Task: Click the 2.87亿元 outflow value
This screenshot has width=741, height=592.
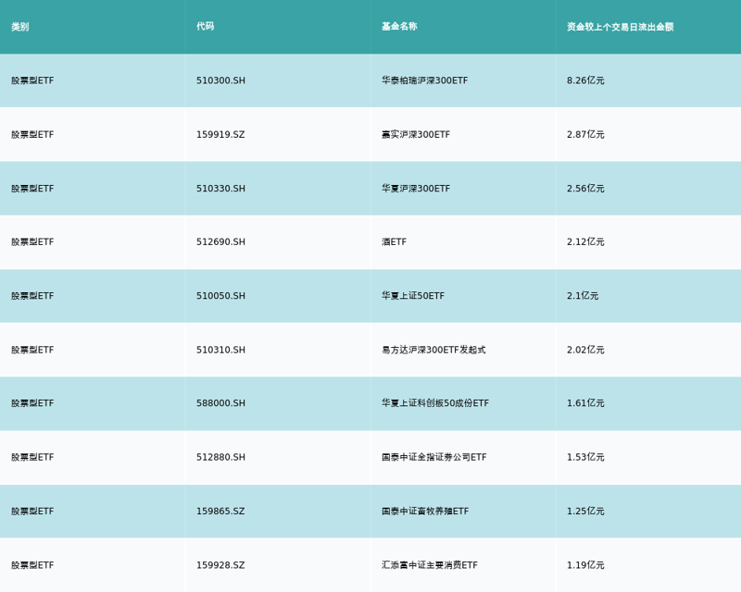Action: tap(585, 134)
